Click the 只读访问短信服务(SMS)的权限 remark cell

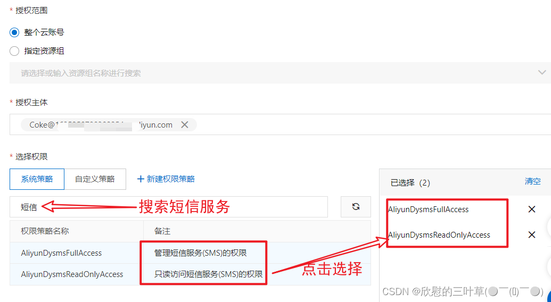click(208, 274)
